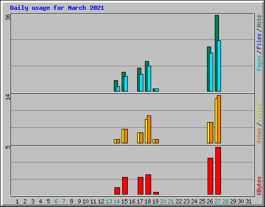Click the day 1 axis label
This screenshot has height=207, width=265.
click(x=17, y=201)
